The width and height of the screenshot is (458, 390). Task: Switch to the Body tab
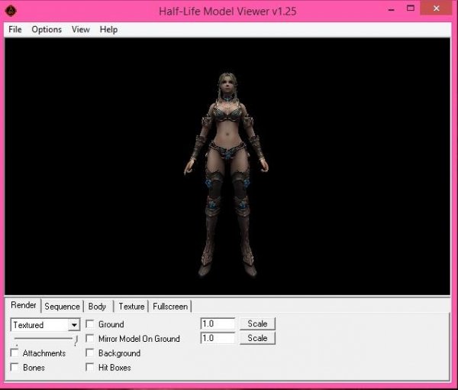pyautogui.click(x=97, y=307)
